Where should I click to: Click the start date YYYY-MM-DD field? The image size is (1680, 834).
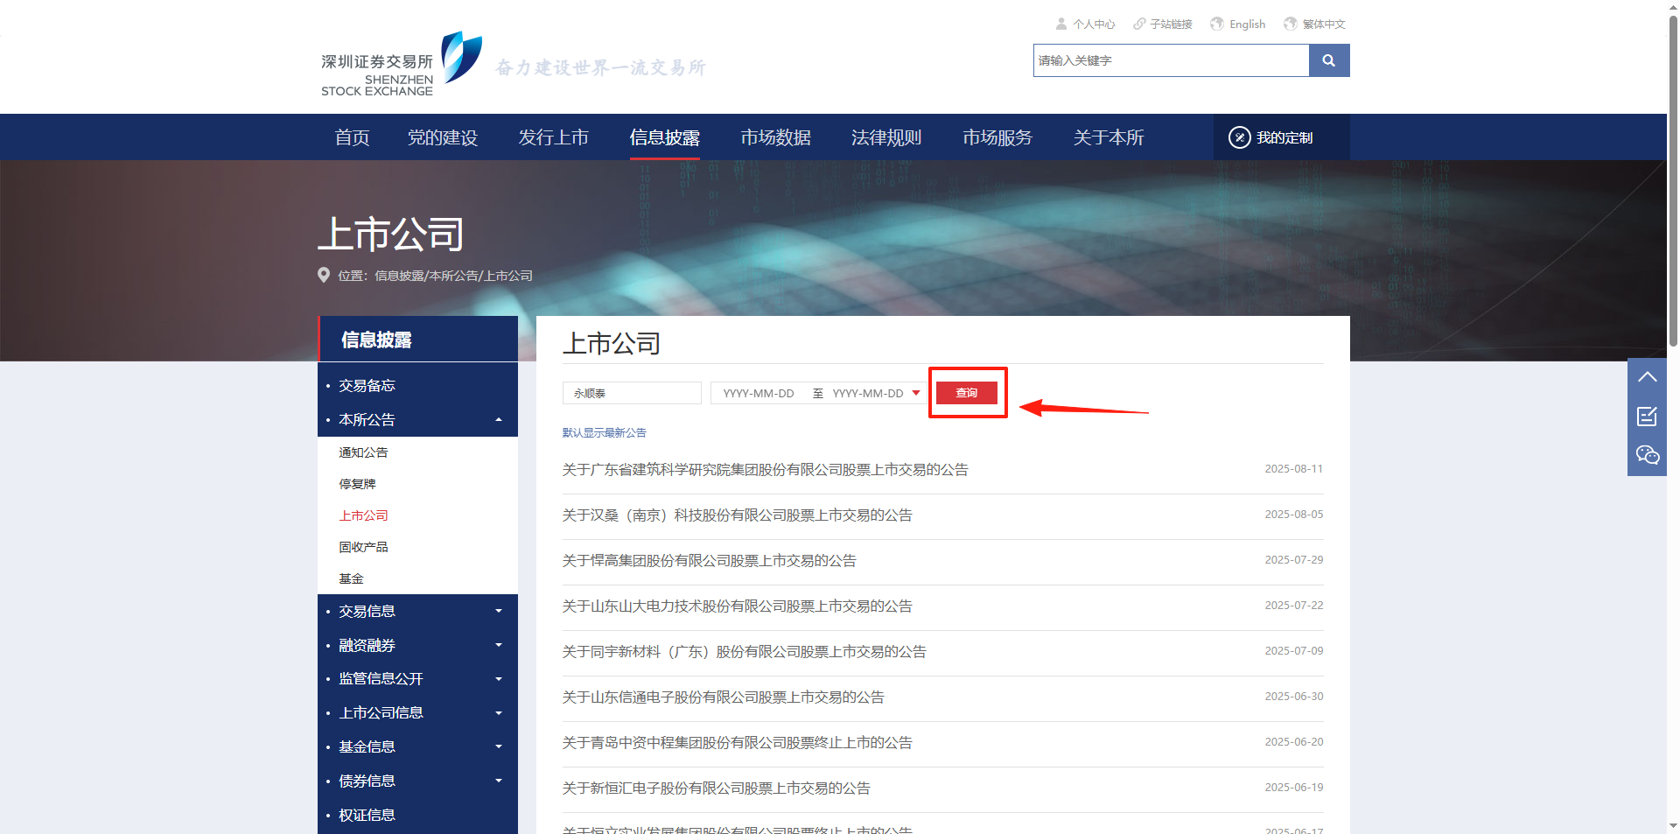point(759,393)
